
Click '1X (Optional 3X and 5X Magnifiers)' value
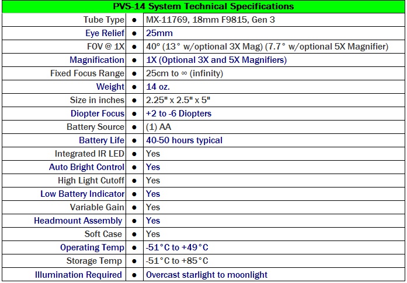tap(216, 60)
